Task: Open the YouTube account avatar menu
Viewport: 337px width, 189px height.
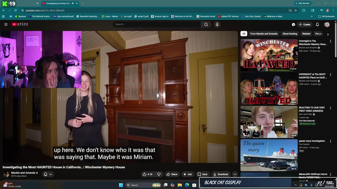Action: (327, 24)
